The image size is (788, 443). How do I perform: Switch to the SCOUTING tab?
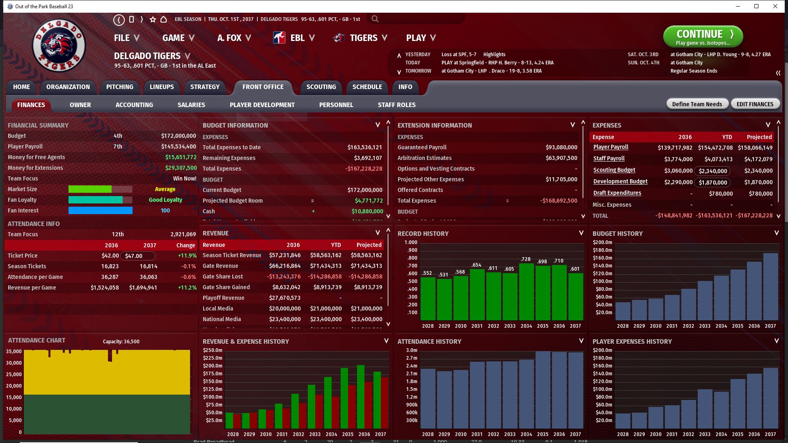[321, 87]
